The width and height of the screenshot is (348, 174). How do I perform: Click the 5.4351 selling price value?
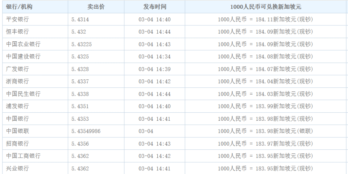[x=80, y=107]
